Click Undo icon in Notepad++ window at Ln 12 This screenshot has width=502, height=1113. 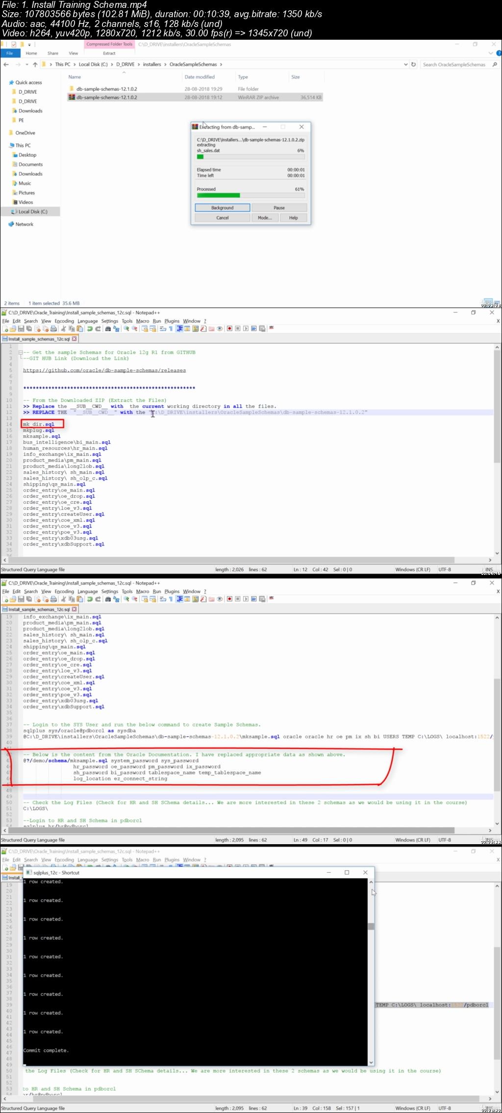pos(90,329)
